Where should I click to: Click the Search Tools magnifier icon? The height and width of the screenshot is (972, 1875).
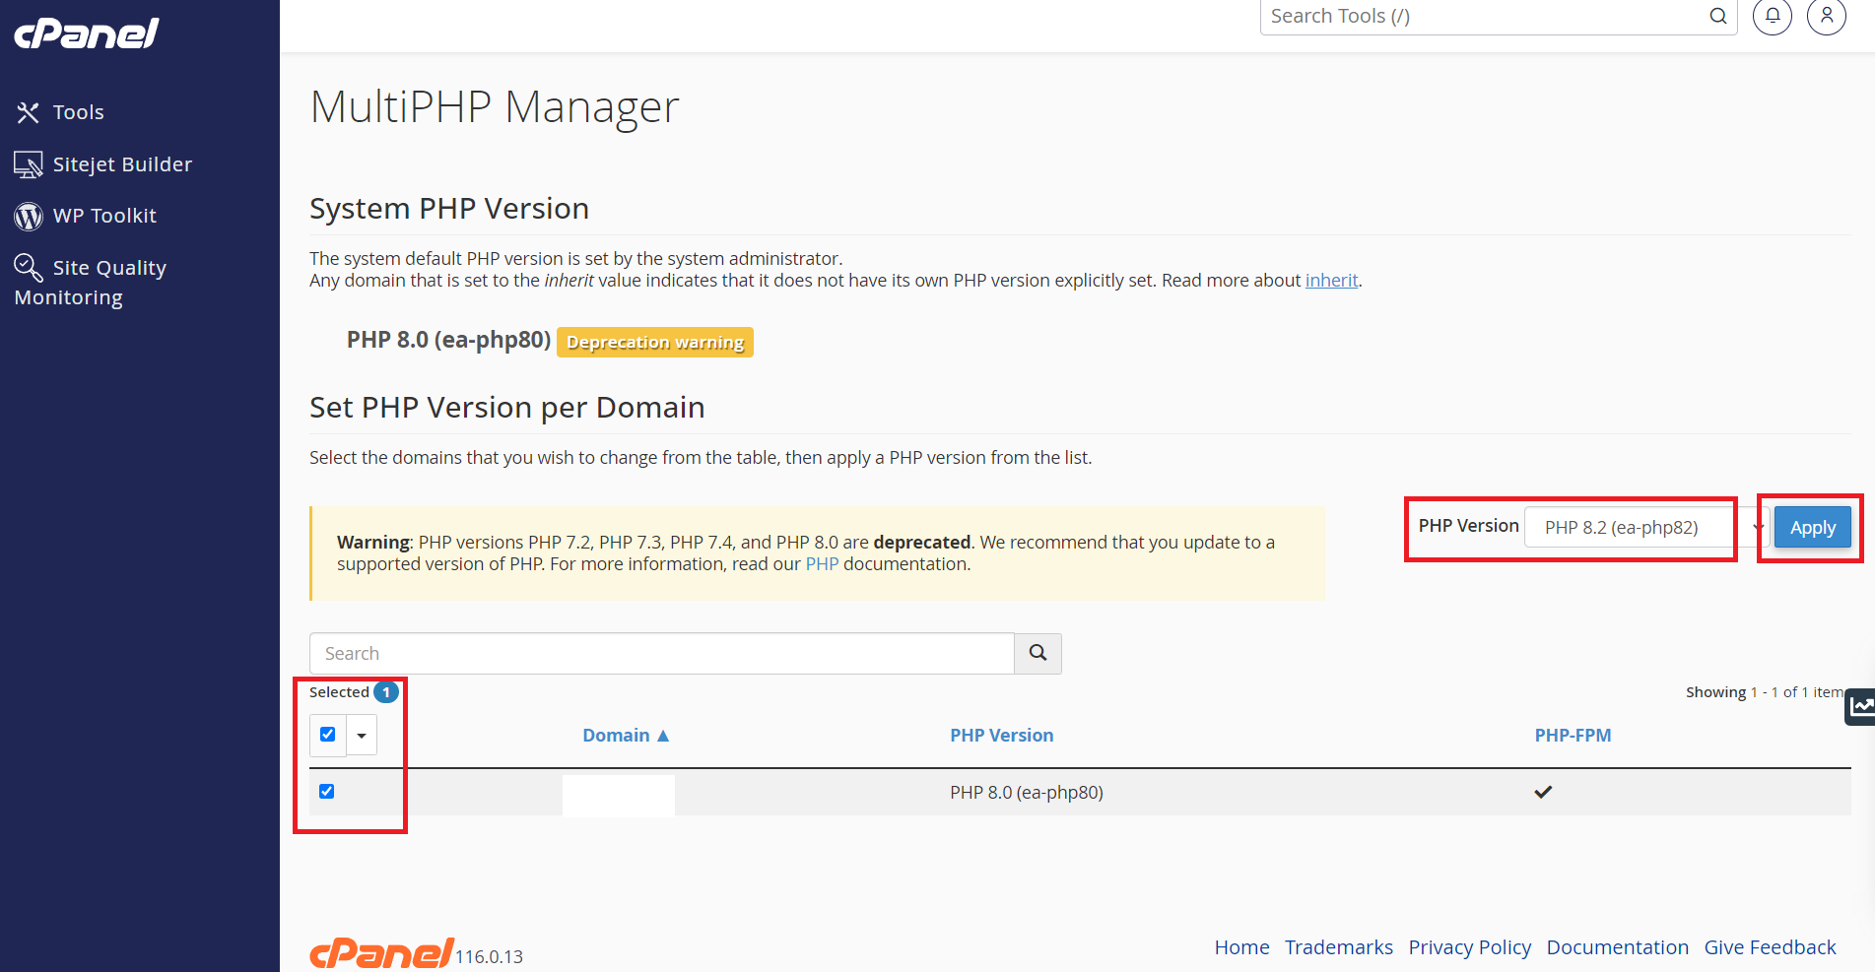pos(1718,16)
